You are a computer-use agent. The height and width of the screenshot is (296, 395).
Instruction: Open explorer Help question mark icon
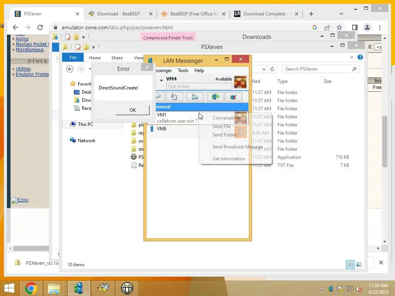pos(360,57)
